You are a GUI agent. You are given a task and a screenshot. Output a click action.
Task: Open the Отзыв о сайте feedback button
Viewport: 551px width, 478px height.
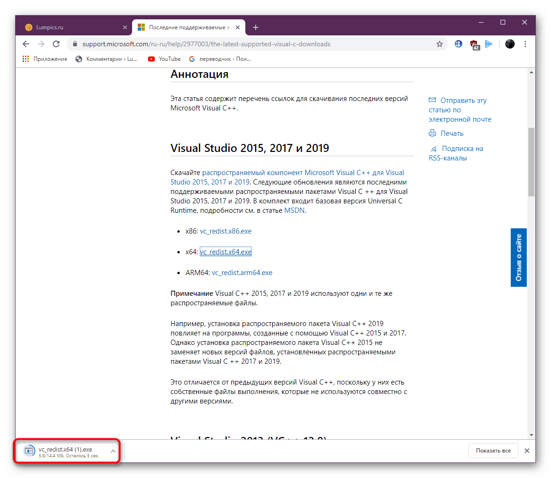pos(518,258)
